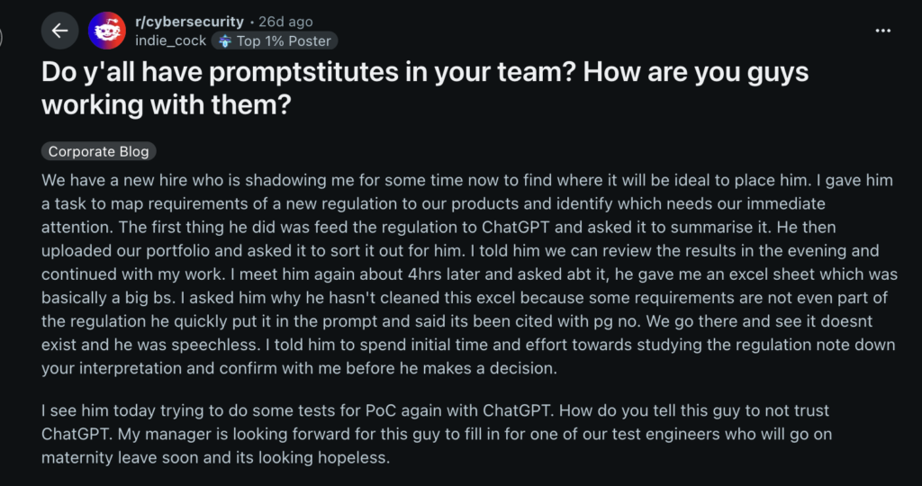Click the Top 1% Poster badge icon
Viewport: 922px width, 486px height.
(222, 40)
